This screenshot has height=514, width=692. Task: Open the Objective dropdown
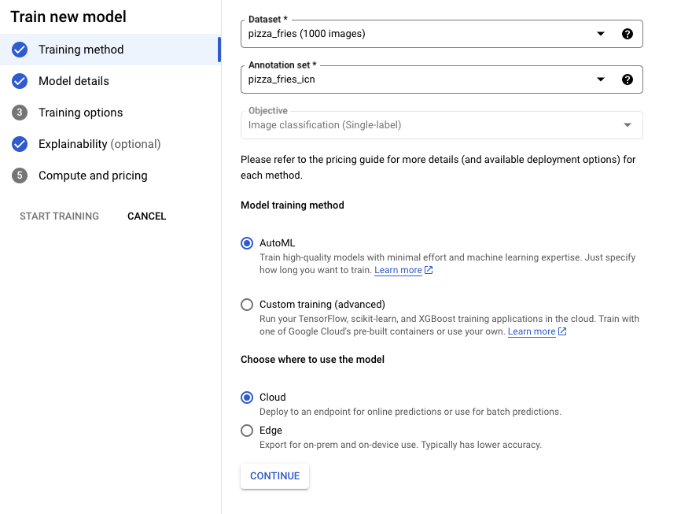tap(442, 125)
